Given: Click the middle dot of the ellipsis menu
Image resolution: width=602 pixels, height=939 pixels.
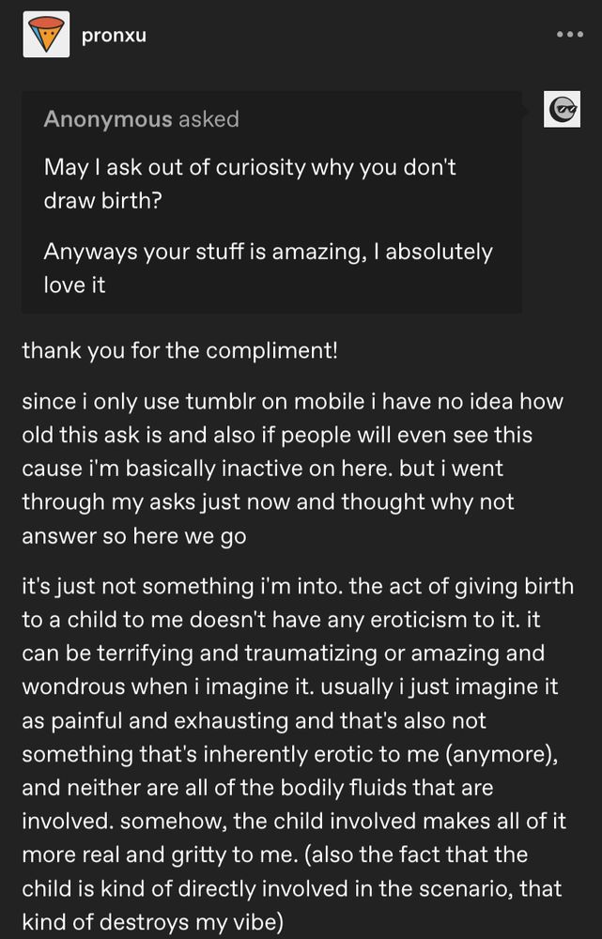Looking at the screenshot, I should (569, 34).
